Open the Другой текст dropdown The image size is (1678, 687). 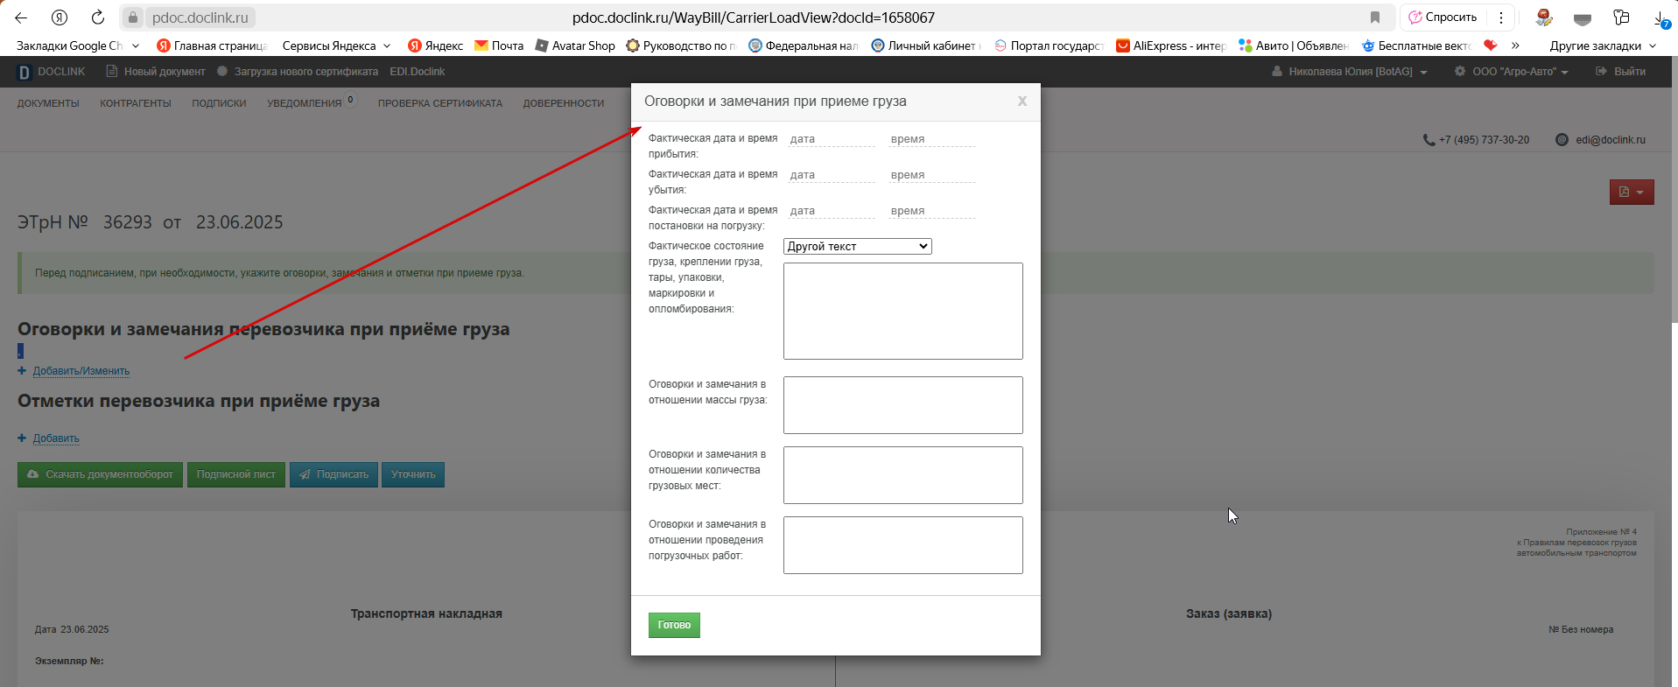pyautogui.click(x=857, y=247)
